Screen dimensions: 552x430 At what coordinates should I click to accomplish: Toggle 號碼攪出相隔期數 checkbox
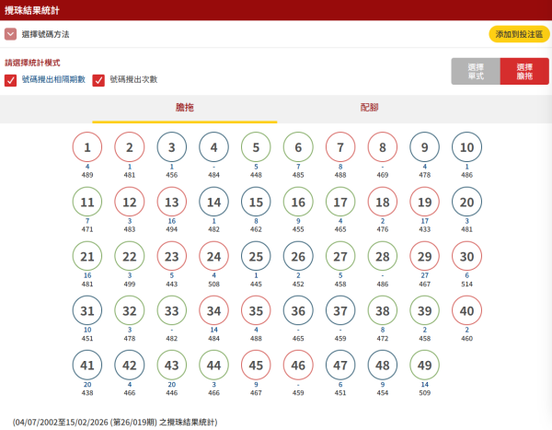tap(10, 80)
